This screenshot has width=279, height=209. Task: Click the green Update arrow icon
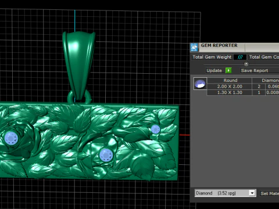point(228,70)
